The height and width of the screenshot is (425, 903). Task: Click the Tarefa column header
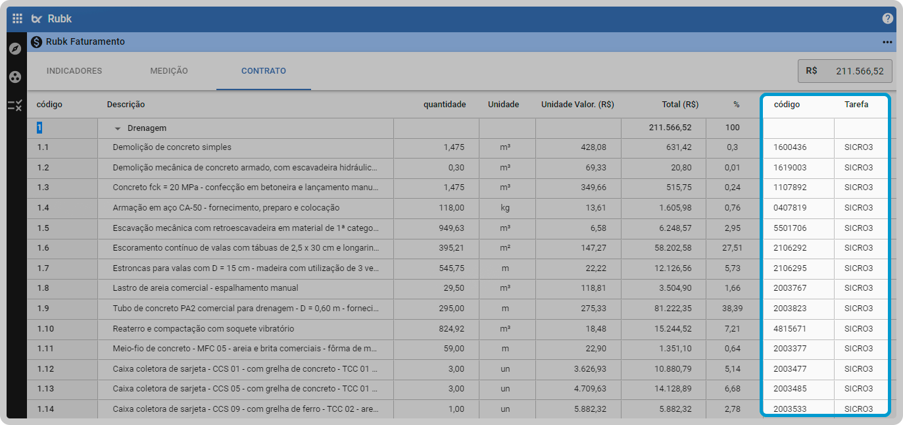click(x=856, y=105)
